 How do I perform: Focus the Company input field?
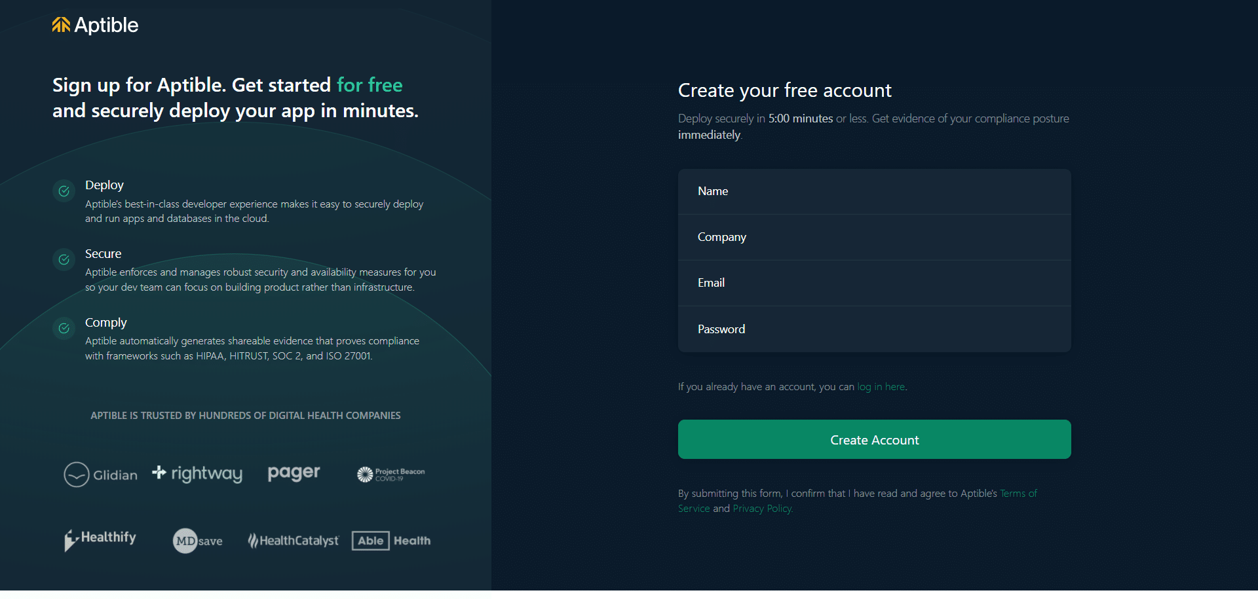pos(875,237)
